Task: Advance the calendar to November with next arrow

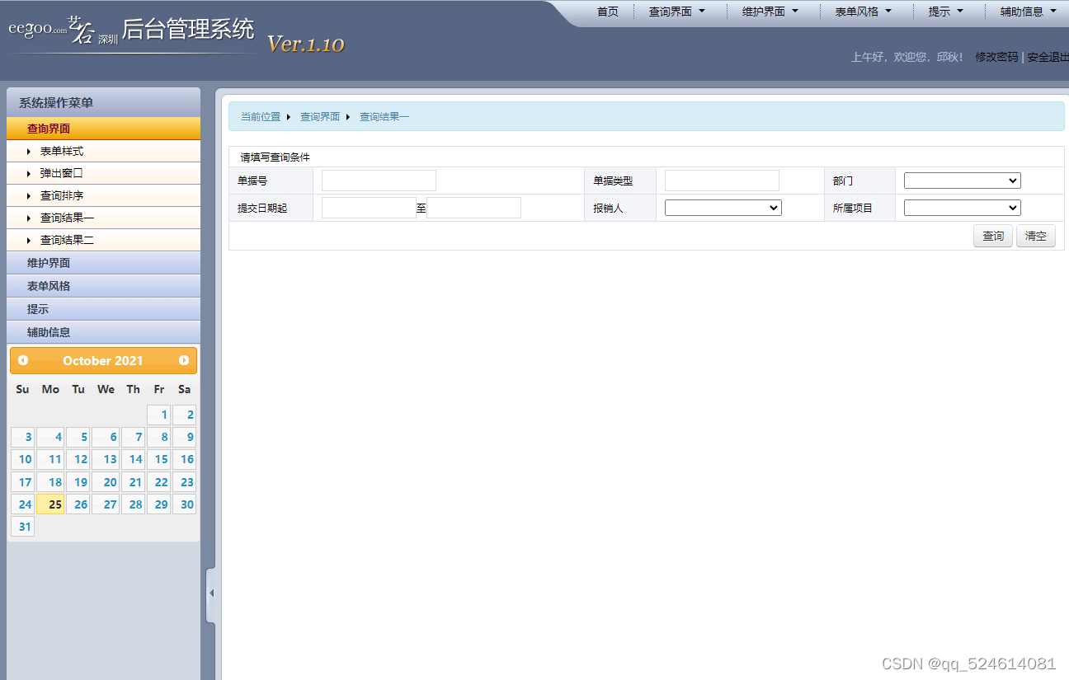Action: [183, 360]
